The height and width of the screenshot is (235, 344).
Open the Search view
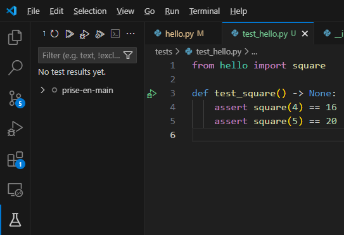point(15,68)
